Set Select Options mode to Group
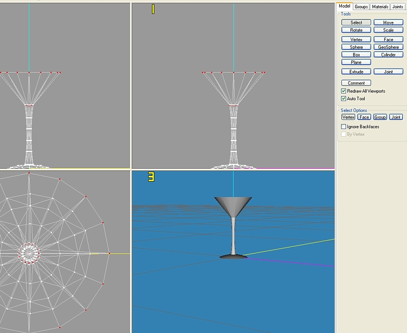Viewport: 407px width, 333px height. point(380,117)
